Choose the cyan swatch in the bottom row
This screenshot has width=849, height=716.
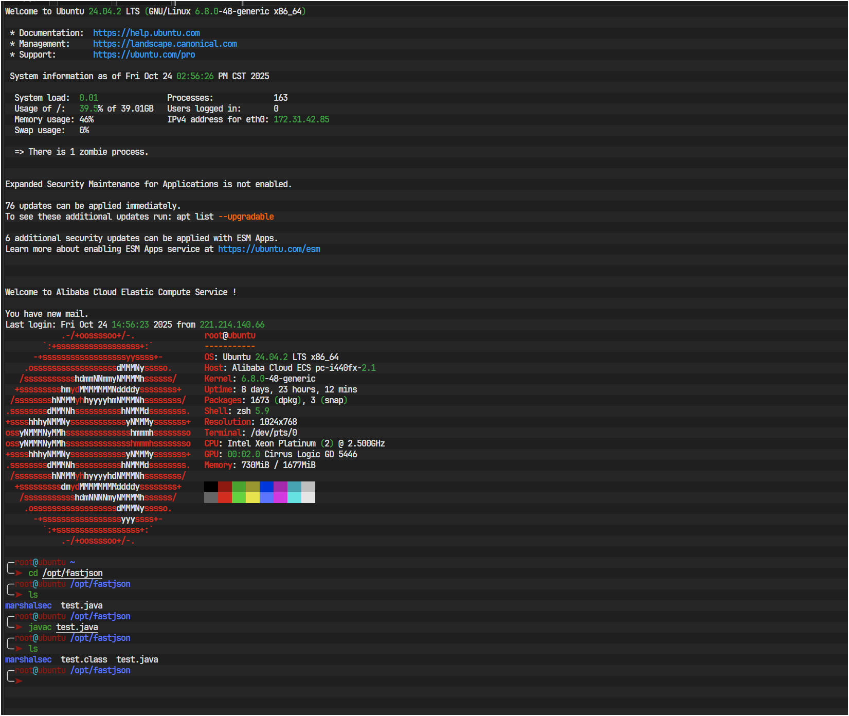294,497
